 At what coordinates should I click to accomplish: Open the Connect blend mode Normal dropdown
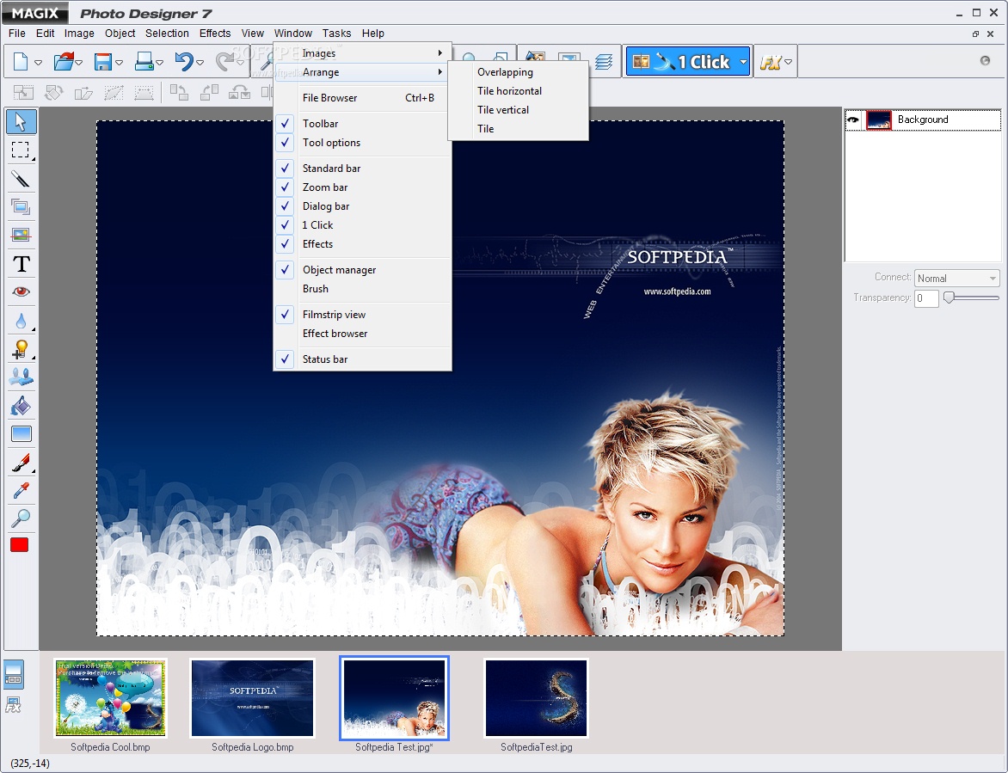(x=956, y=279)
